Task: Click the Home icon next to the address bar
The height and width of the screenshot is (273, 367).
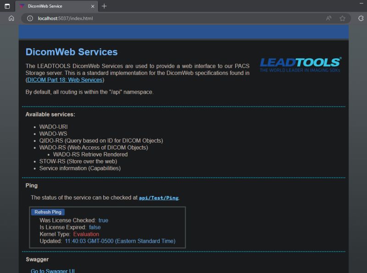Action: coord(10,18)
